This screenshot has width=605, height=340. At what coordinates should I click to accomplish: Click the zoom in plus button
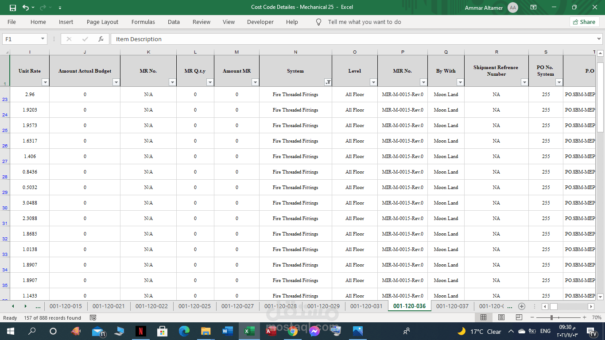[585, 317]
